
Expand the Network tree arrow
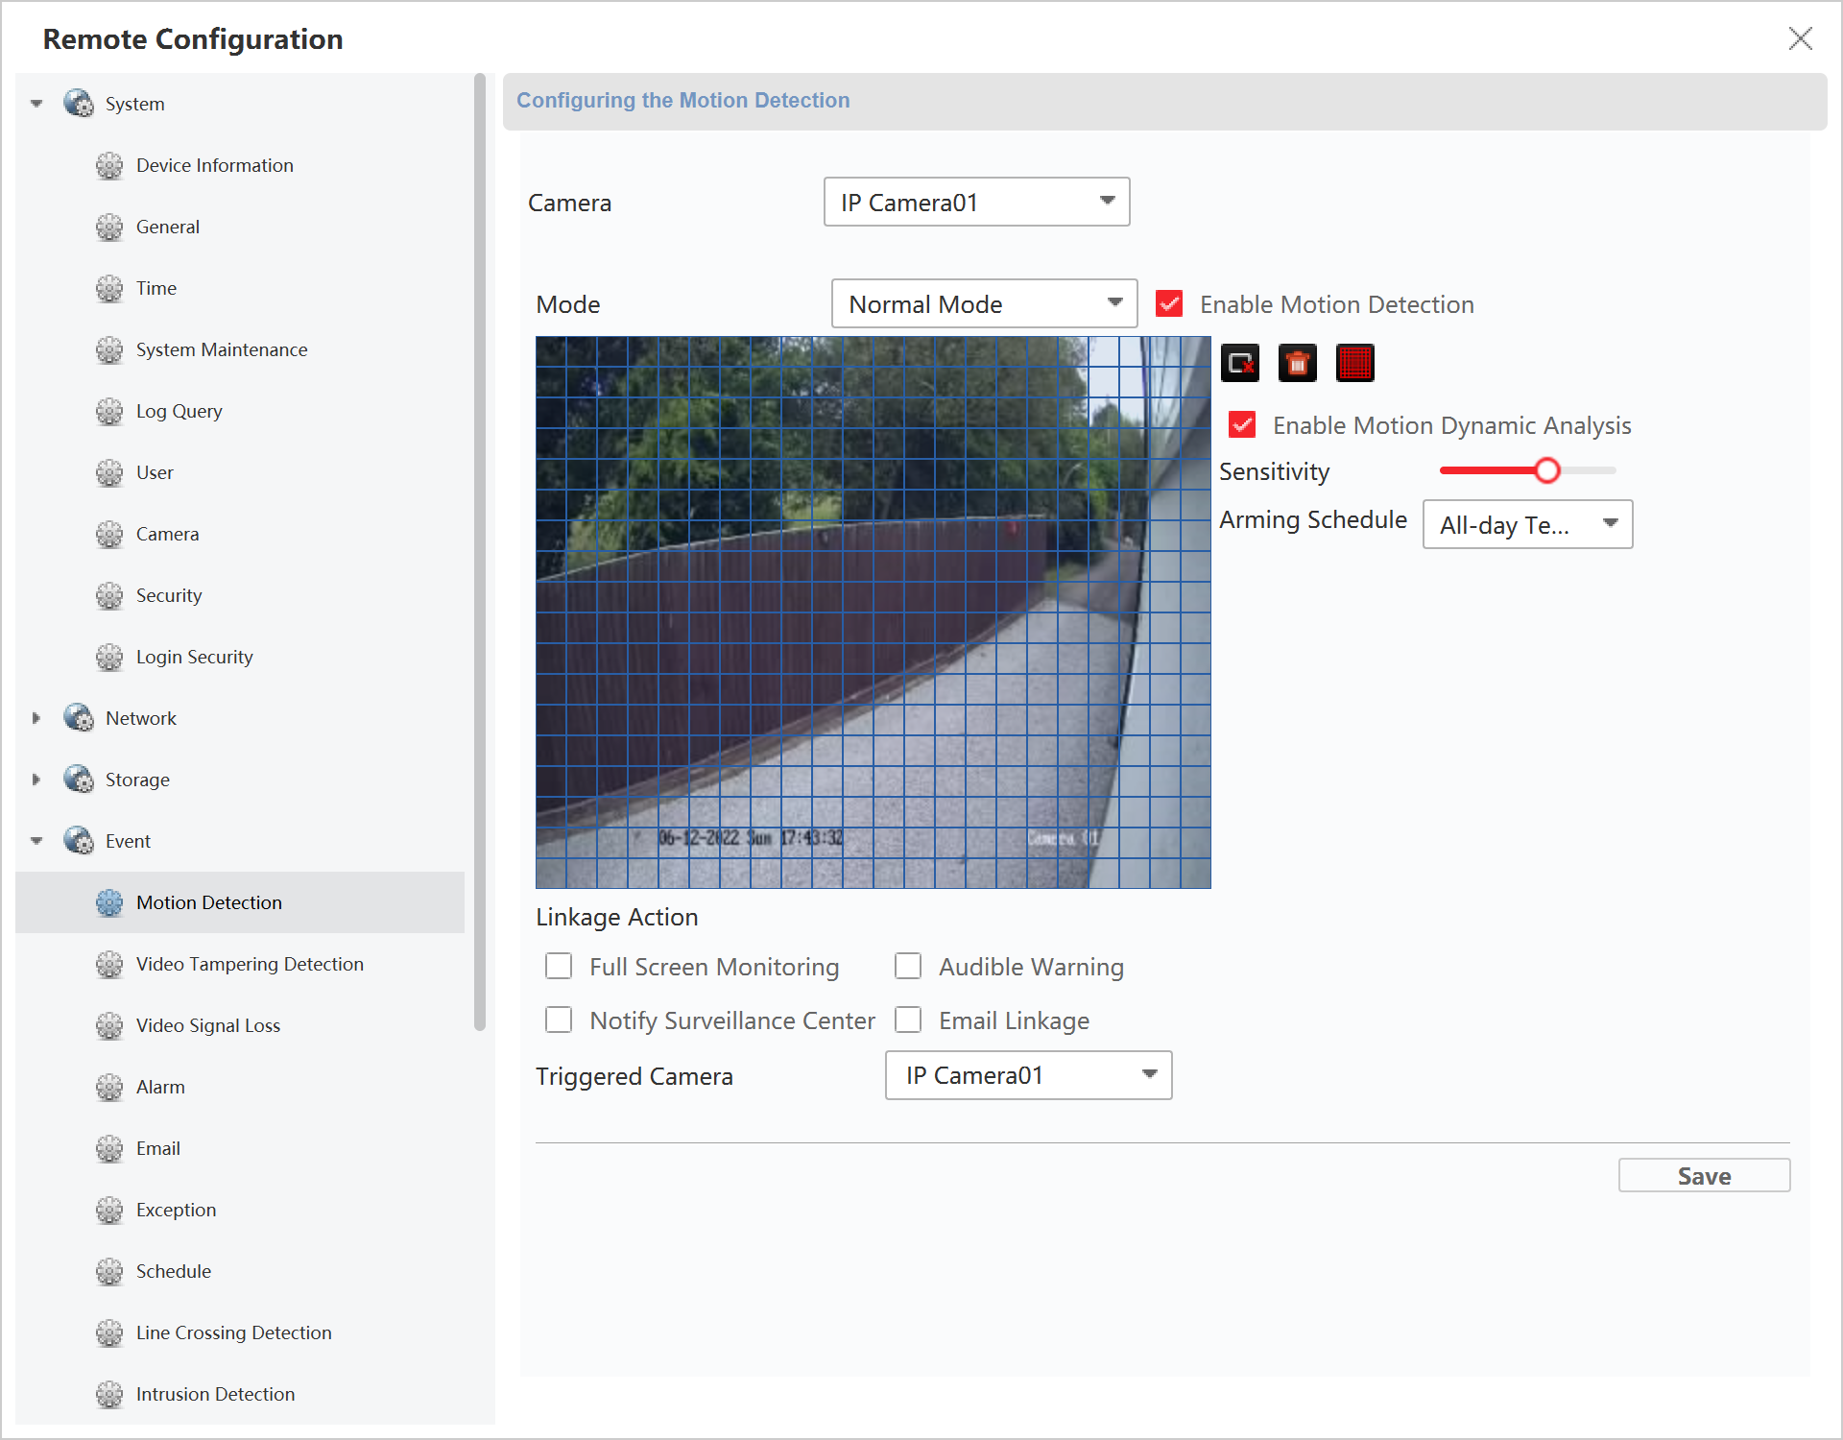click(36, 718)
